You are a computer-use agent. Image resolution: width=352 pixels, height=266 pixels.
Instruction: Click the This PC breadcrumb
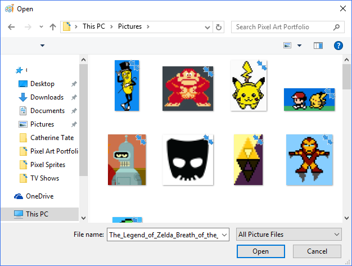pyautogui.click(x=94, y=26)
